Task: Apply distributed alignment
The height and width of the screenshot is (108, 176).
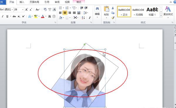Action: 79,13
